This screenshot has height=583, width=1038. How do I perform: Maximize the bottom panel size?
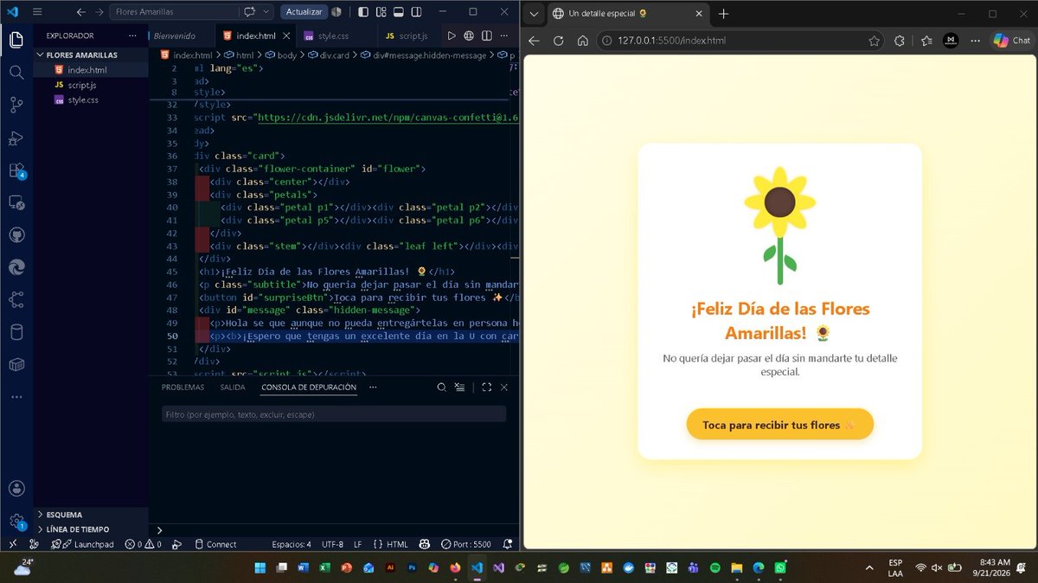pos(486,387)
